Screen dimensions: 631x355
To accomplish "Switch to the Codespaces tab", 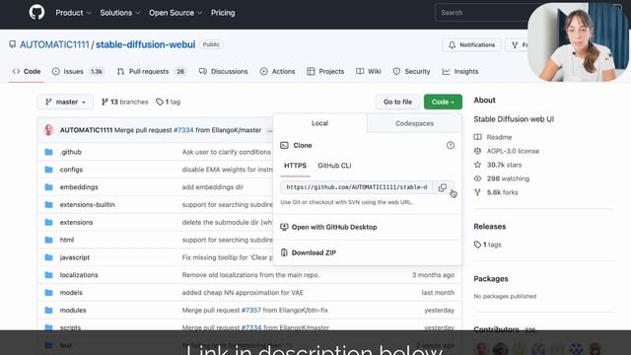I will coord(414,123).
